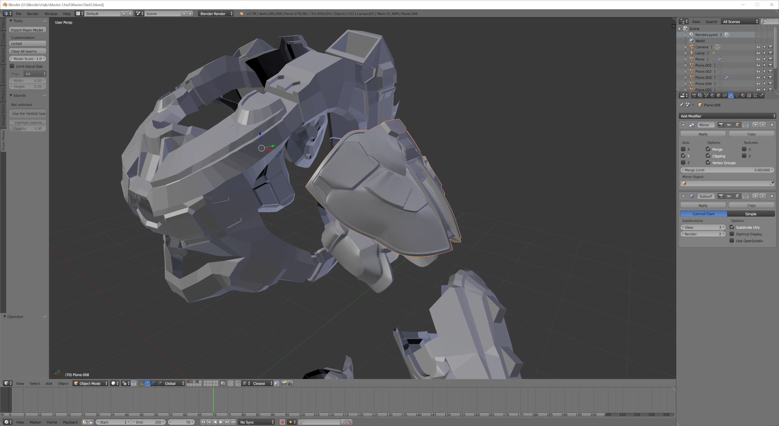The image size is (779, 426).
Task: Open the Render menu in top bar
Action: click(33, 14)
